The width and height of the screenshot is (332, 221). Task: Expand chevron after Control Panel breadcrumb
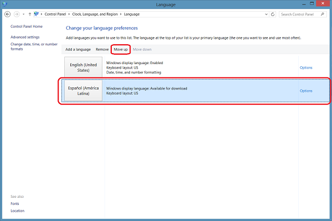69,14
